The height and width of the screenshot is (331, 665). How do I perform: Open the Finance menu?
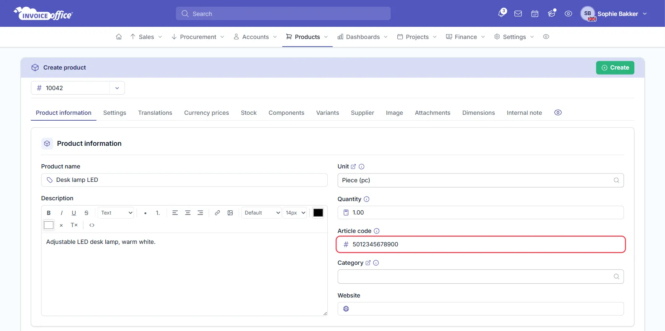[465, 37]
